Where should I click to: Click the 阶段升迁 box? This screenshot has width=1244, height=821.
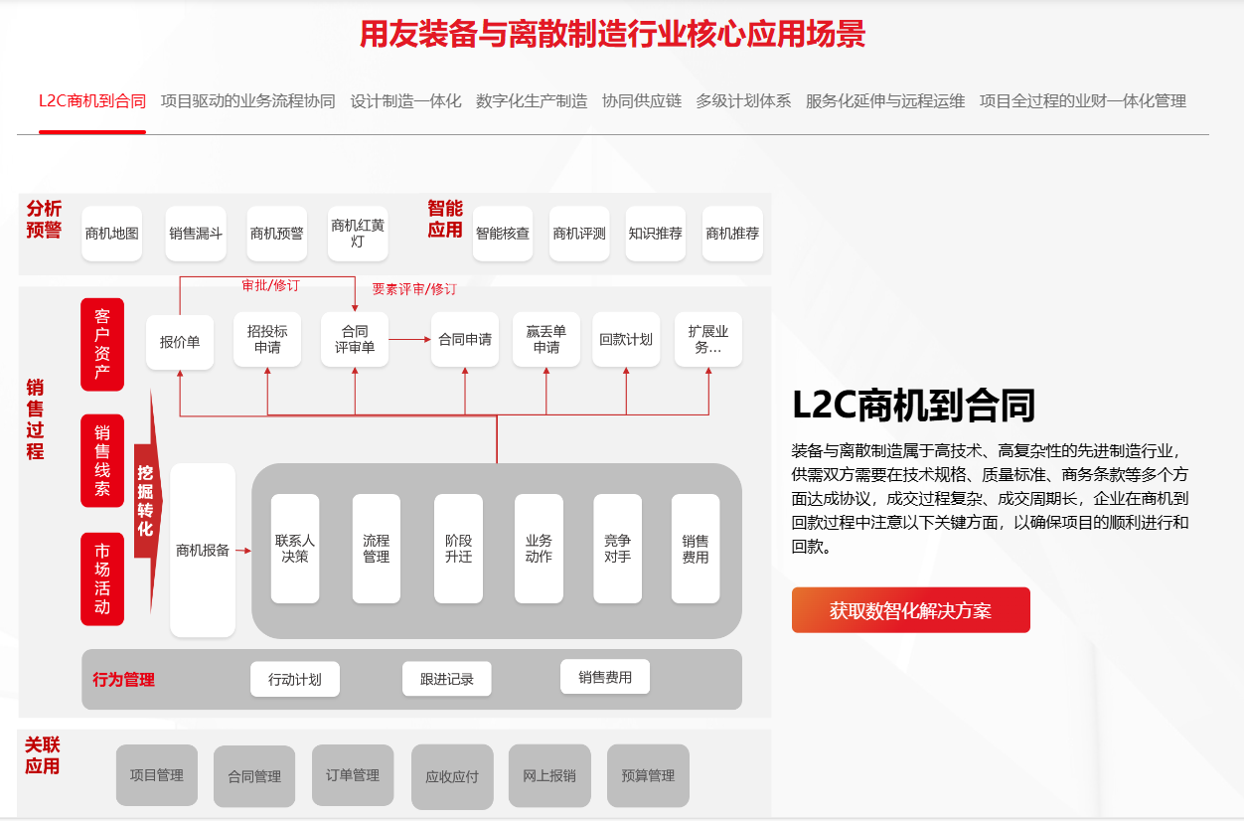tap(459, 549)
